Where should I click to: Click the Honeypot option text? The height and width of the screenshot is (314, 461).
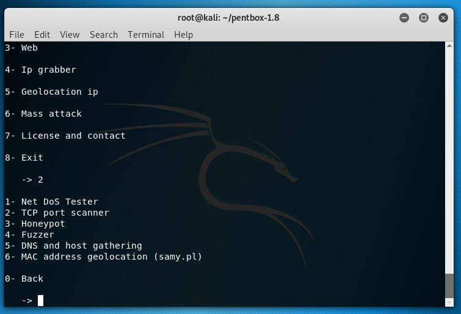43,224
